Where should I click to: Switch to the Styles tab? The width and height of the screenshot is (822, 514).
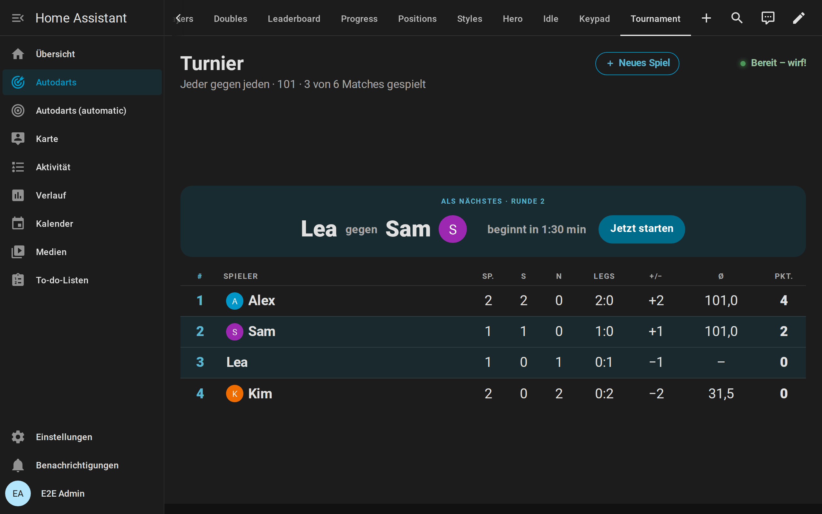coord(469,19)
